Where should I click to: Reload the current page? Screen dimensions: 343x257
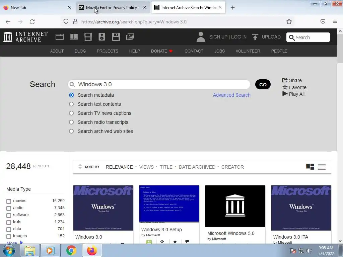point(32,22)
